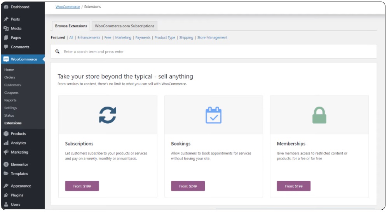Click the Appearance paintbrush icon

(6, 186)
